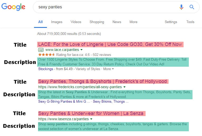Open the Stockings sitelink

click(x=46, y=69)
